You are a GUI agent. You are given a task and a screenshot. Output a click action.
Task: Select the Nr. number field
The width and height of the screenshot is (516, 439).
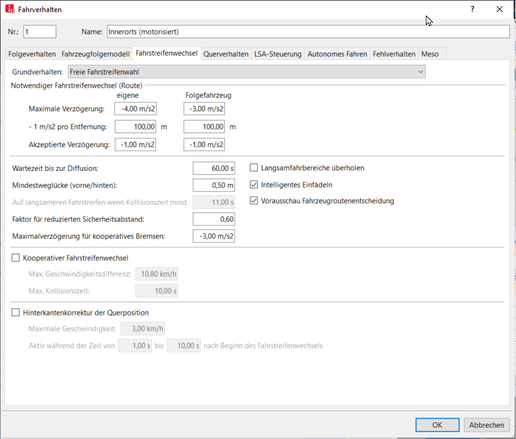pos(39,31)
